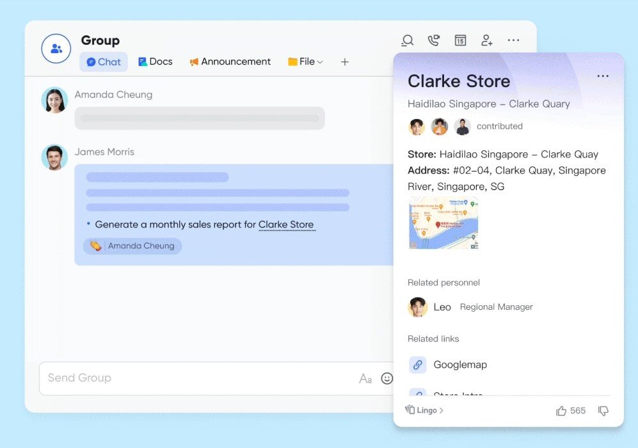Viewport: 638px width, 448px height.
Task: Click the 565 likes count
Action: (578, 411)
